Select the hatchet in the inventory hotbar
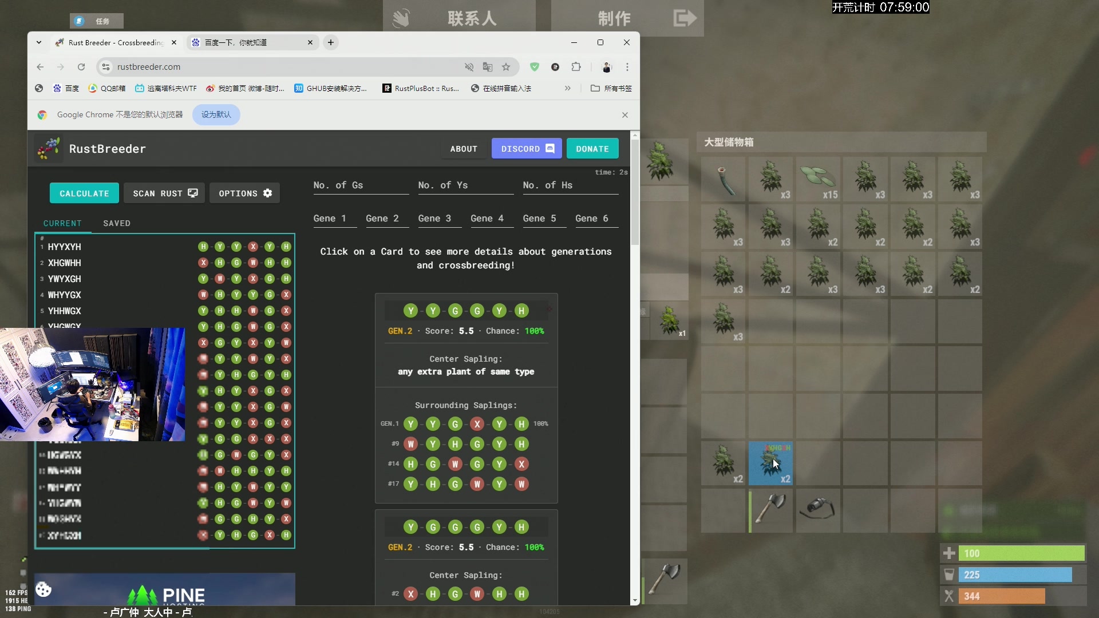 (770, 509)
